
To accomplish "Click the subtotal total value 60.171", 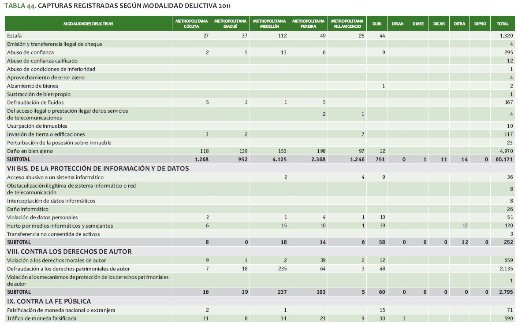I will point(504,159).
